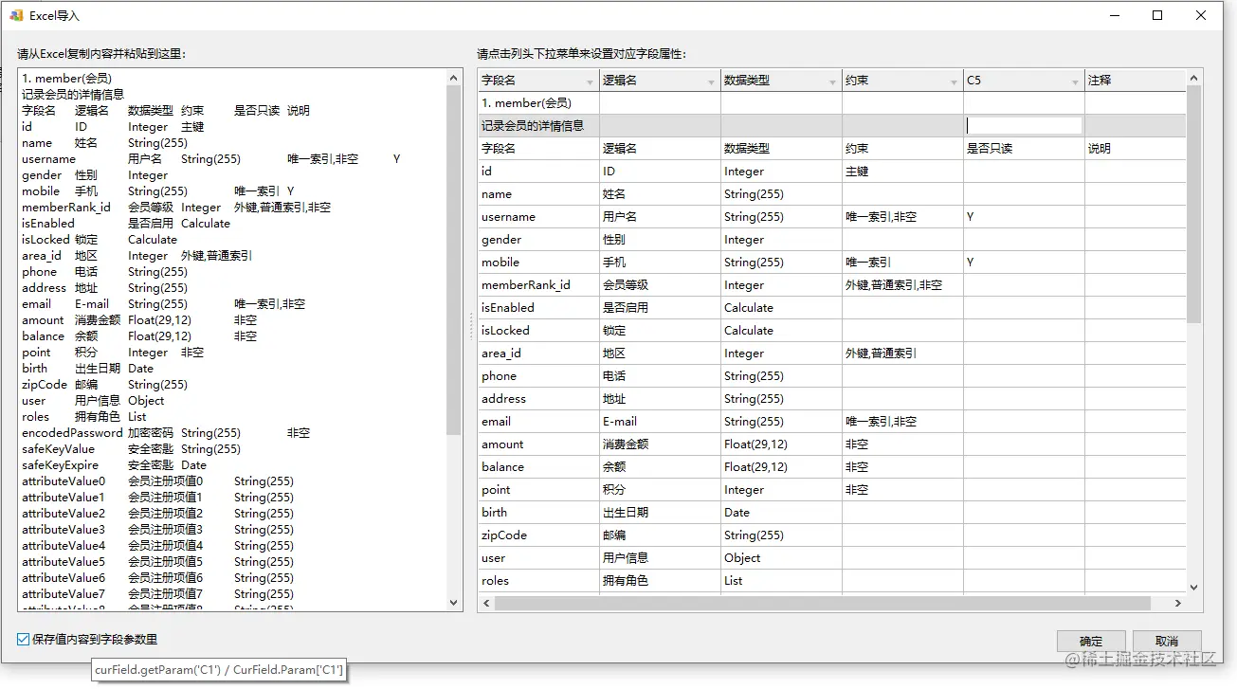
Task: Select the 会员等级 logical name cell
Action: coord(660,284)
